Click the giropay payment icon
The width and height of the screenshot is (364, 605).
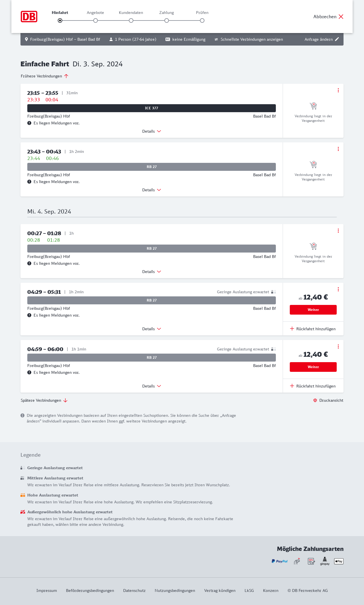point(325,561)
